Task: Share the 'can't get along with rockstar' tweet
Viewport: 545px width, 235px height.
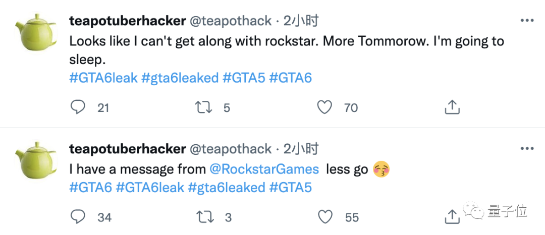Action: [452, 107]
